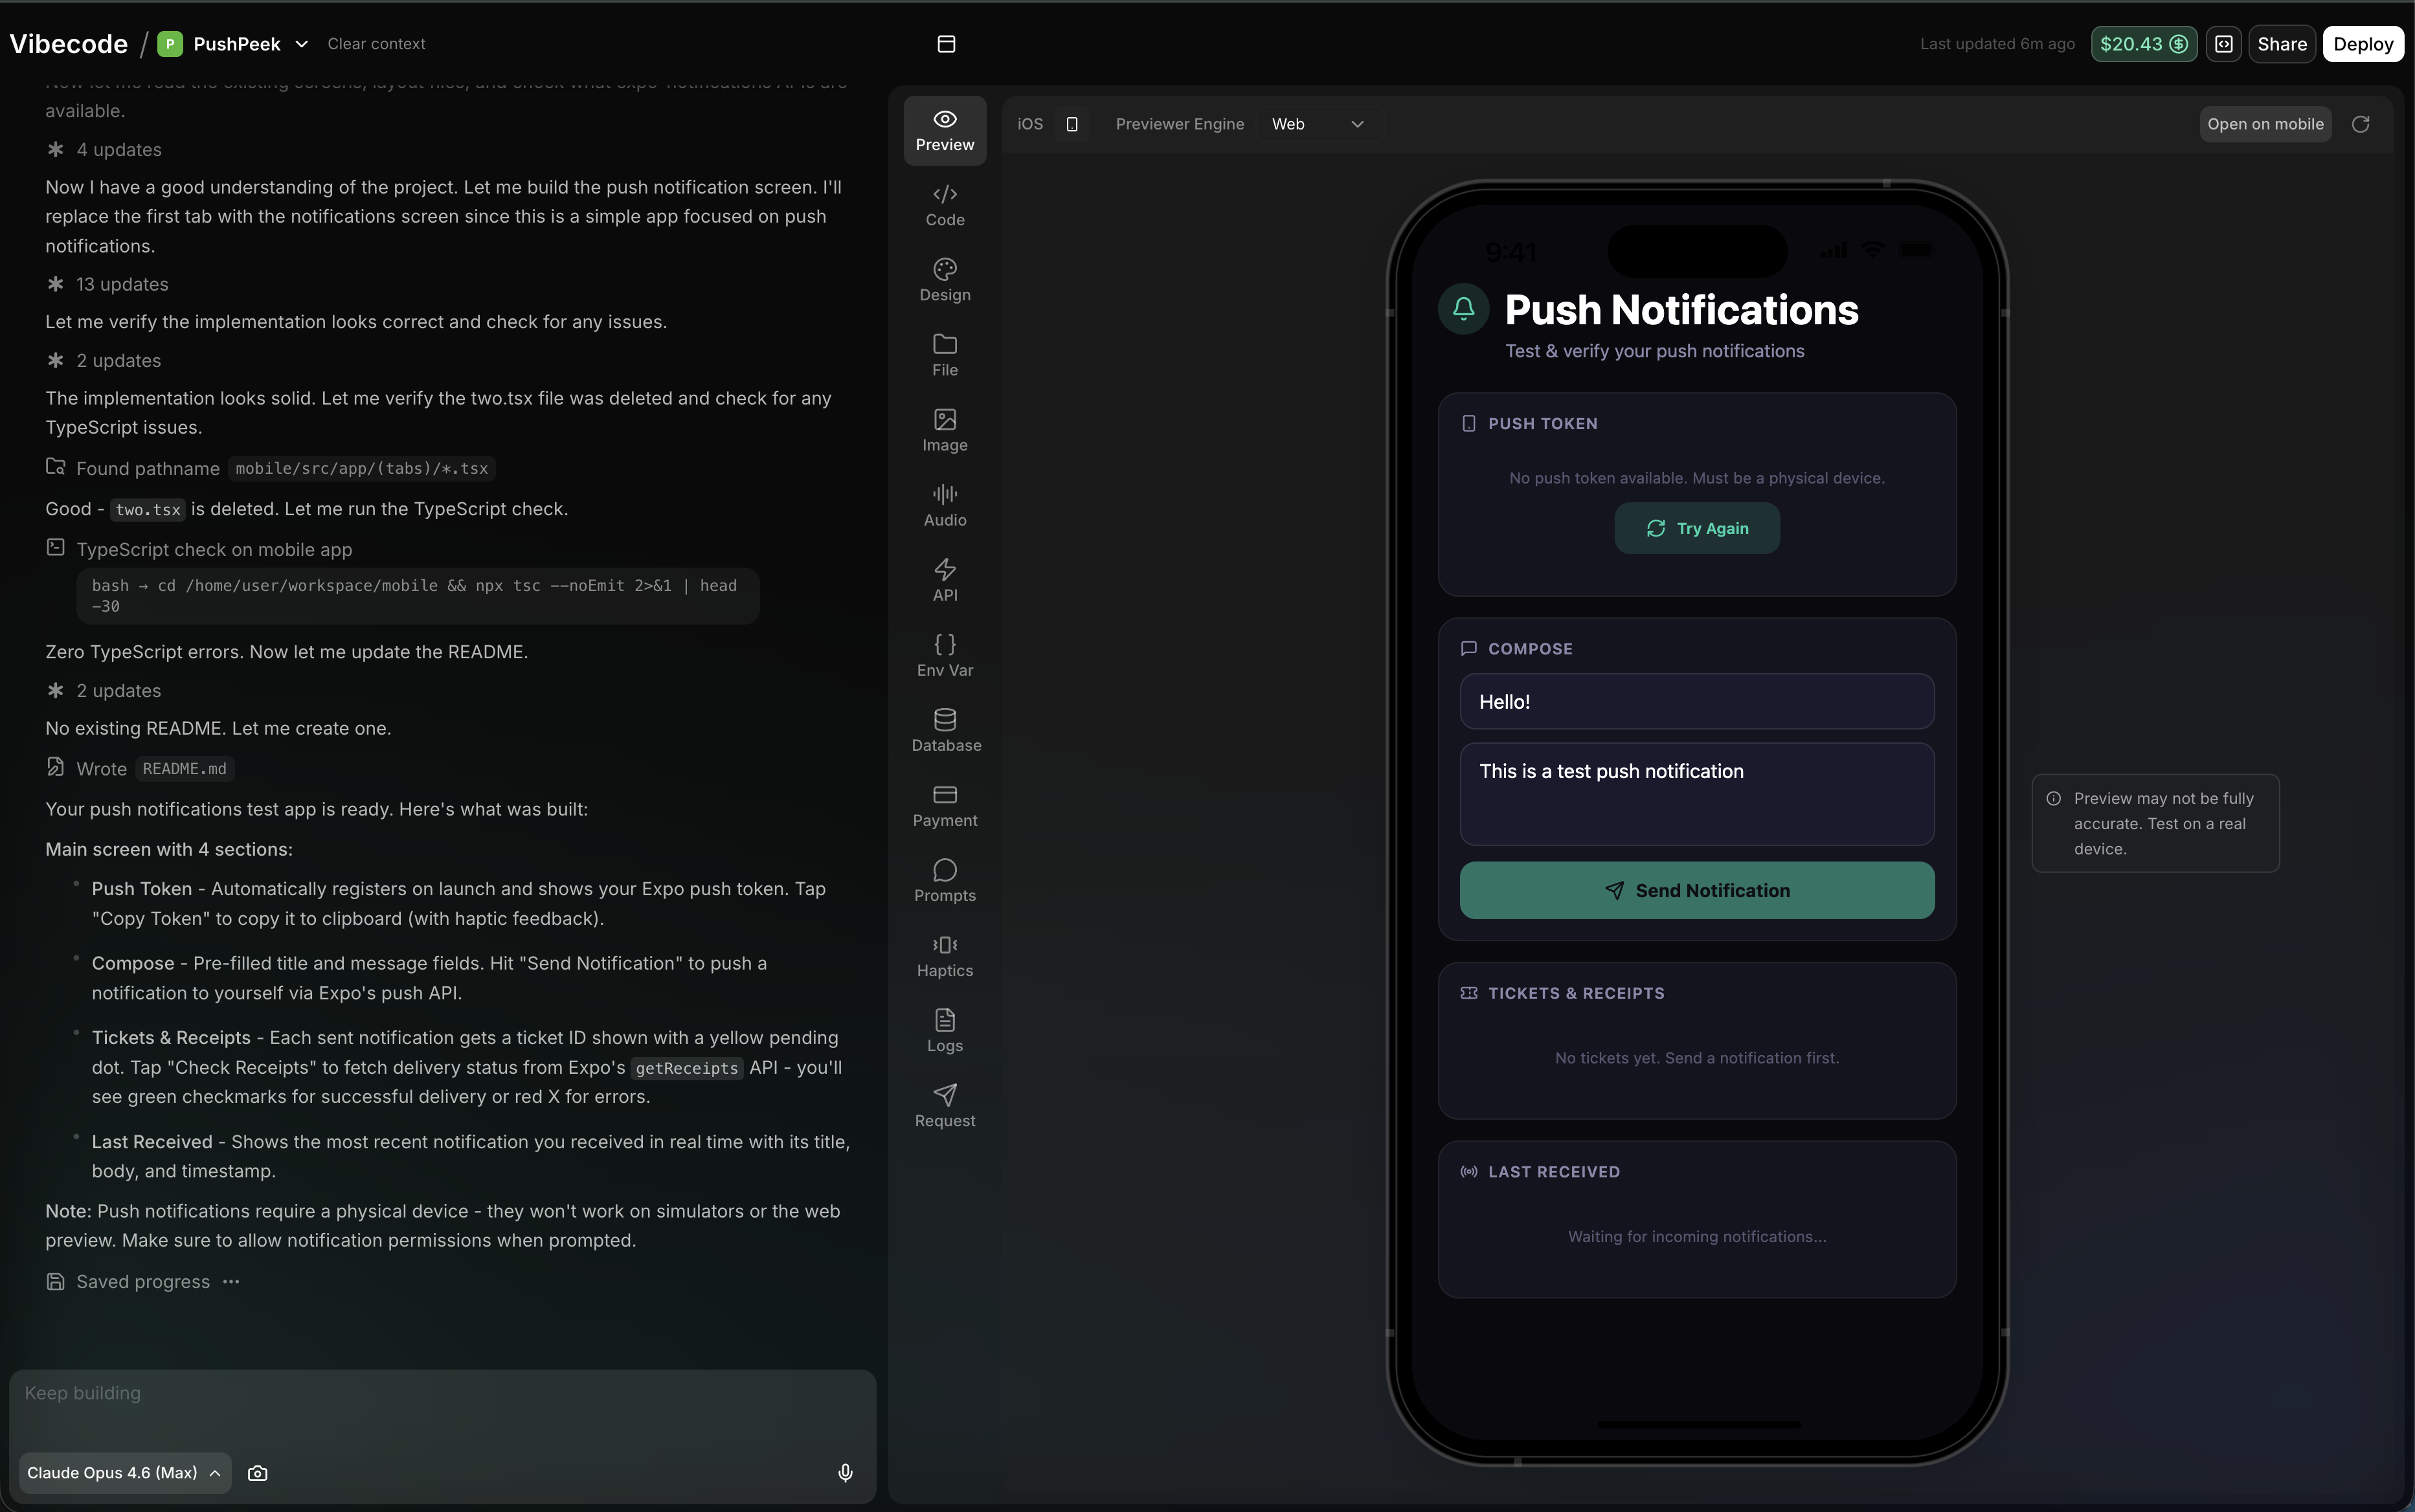Viewport: 2415px width, 1512px height.
Task: Select the Haptics panel icon
Action: click(x=944, y=955)
